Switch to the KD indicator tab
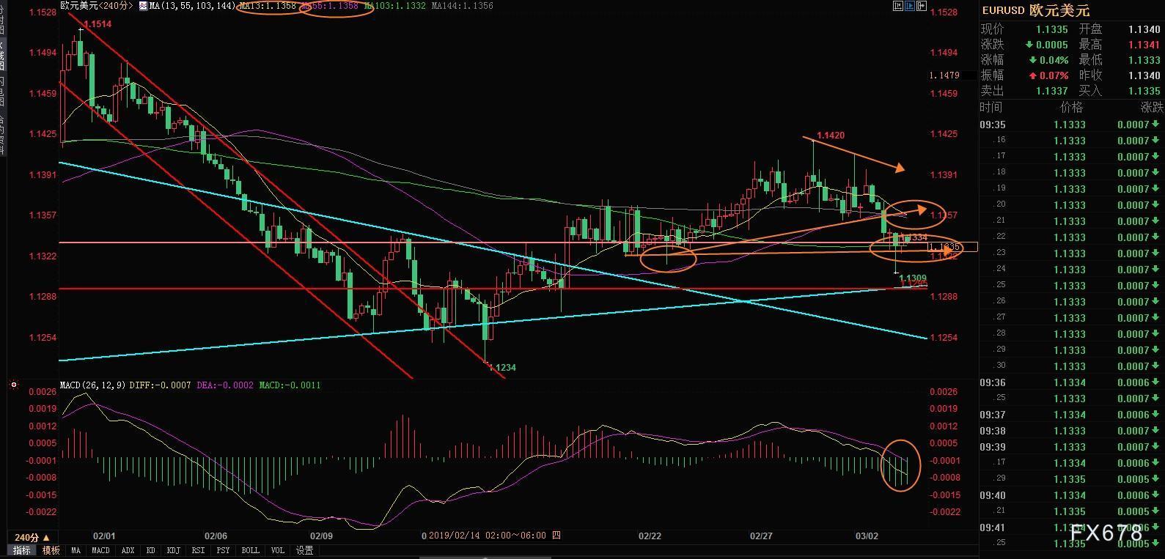 click(x=151, y=550)
